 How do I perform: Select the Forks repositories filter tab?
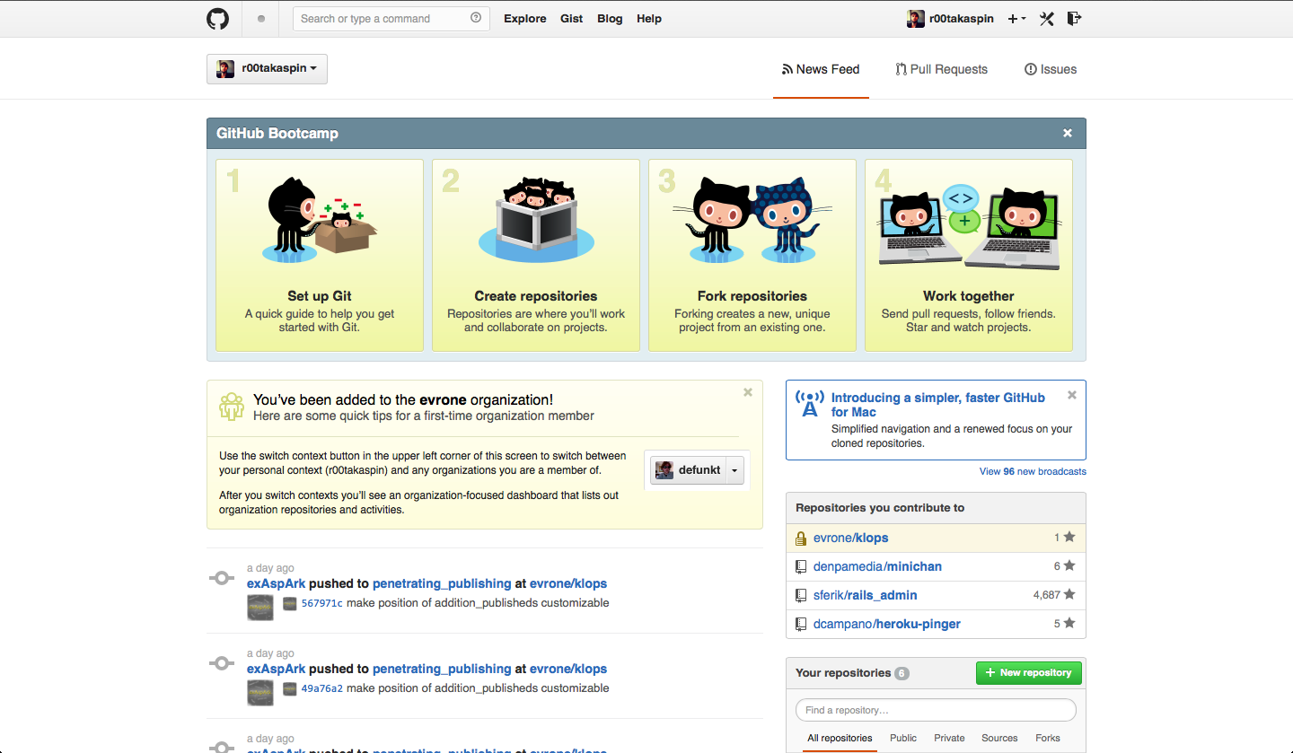point(1048,738)
